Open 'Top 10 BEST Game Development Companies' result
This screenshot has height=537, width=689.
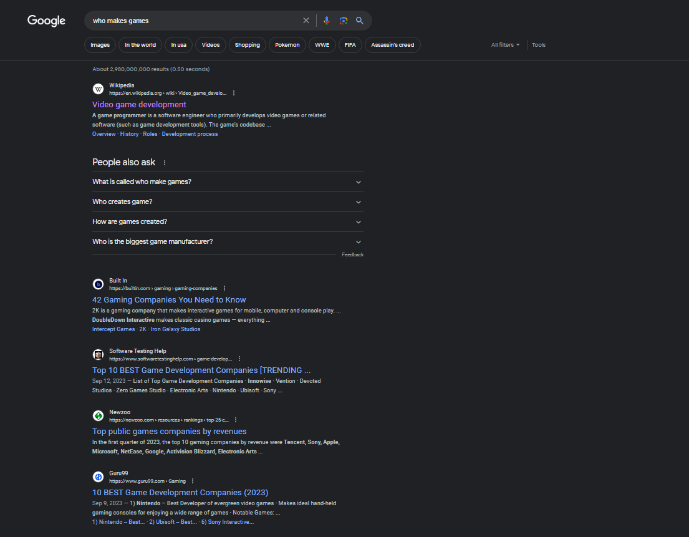[201, 370]
